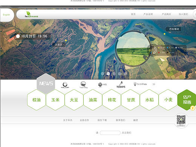Click the BellaVista partner logo
This screenshot has width=196, height=147.
(x=140, y=84)
